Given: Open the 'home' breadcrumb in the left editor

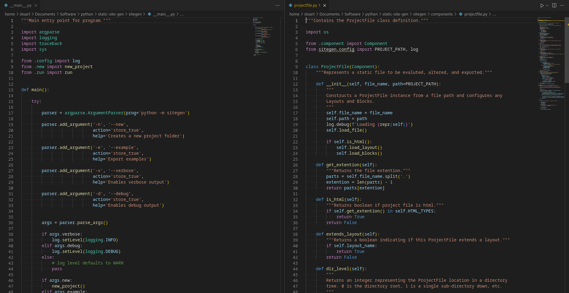Looking at the screenshot, I should (x=10, y=14).
